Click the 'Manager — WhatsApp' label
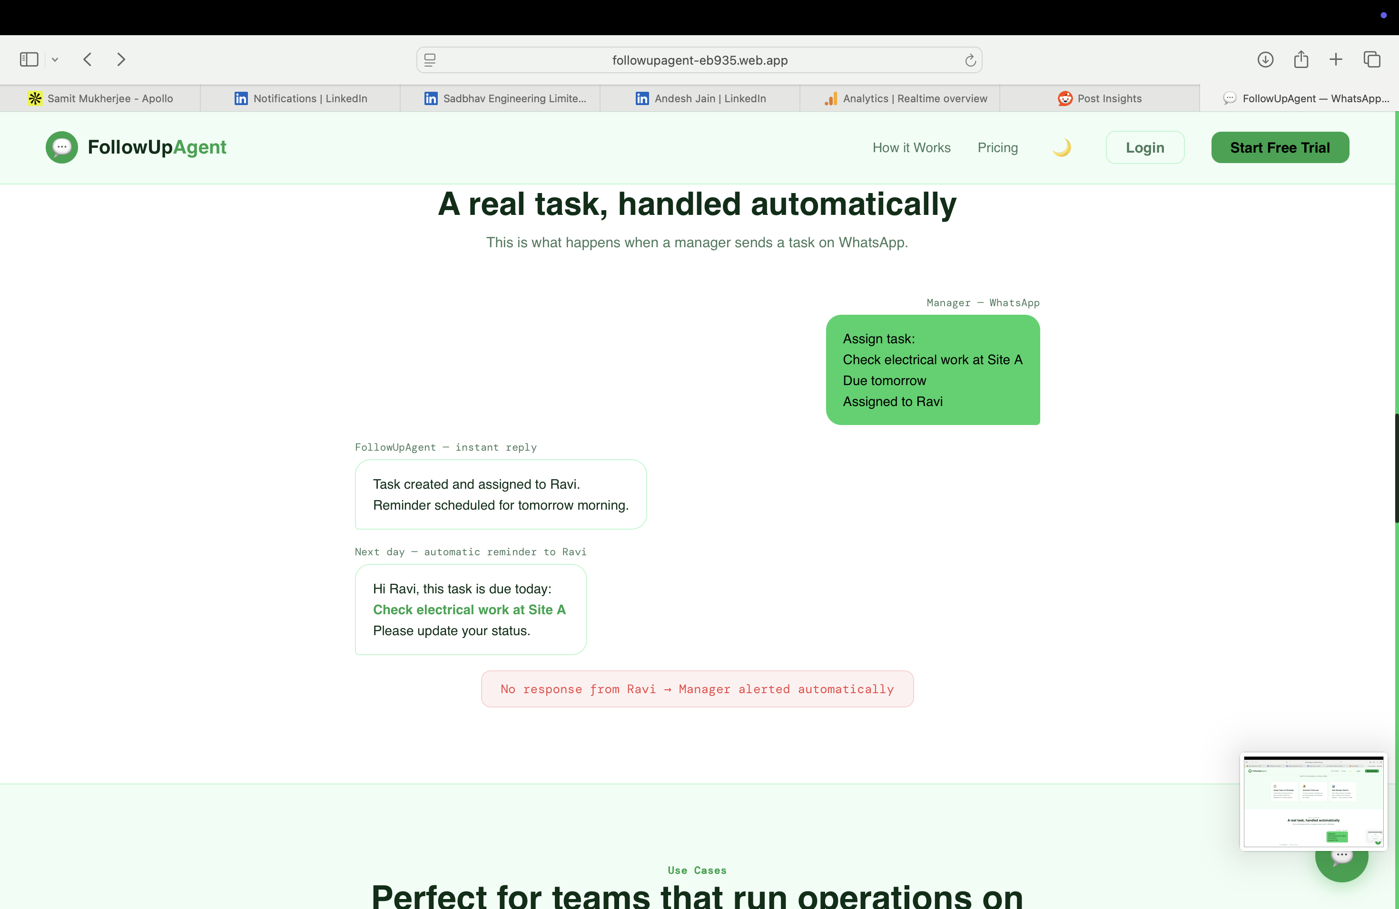Screen dimensions: 1399x909 pos(983,303)
